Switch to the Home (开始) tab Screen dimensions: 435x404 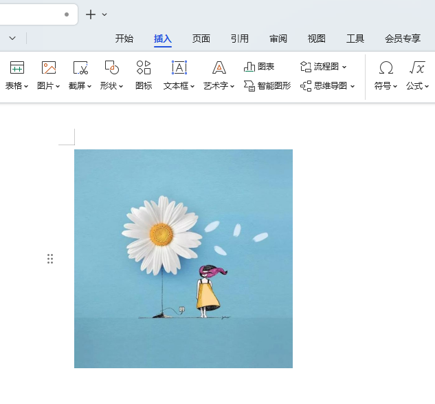click(x=124, y=39)
